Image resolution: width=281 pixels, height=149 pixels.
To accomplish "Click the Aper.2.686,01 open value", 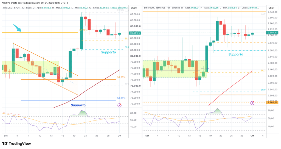I will pos(192,8).
